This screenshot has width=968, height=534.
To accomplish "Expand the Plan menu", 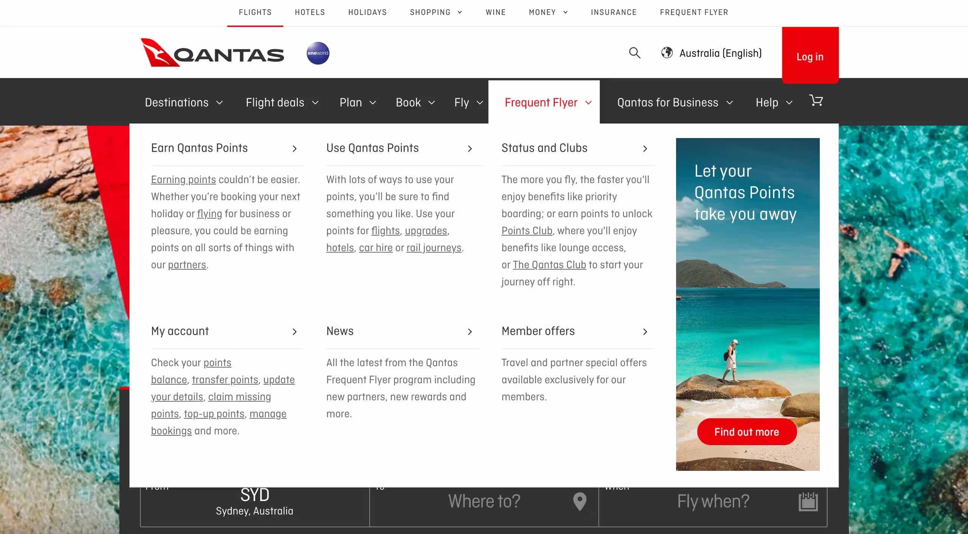I will (x=358, y=102).
